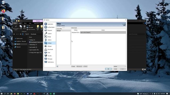The height and width of the screenshot is (95, 170).
Task: Open the Downloads settings section
Action: coord(50,49)
